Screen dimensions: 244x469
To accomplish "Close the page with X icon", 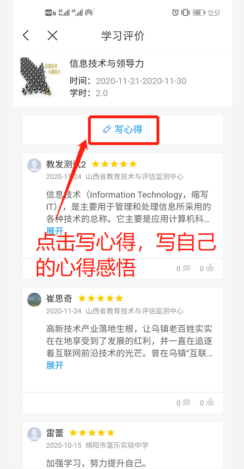I will (52, 36).
